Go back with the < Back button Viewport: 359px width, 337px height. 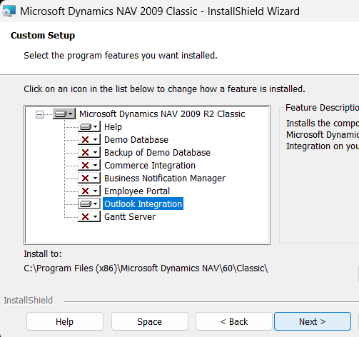tap(234, 321)
